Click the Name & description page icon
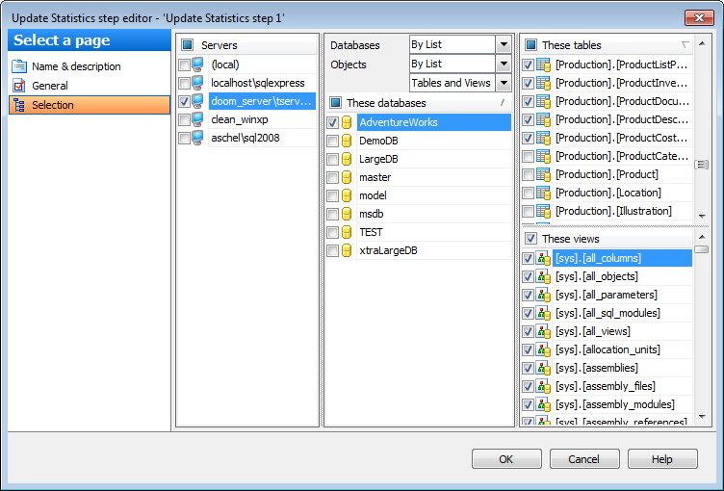 pyautogui.click(x=19, y=66)
